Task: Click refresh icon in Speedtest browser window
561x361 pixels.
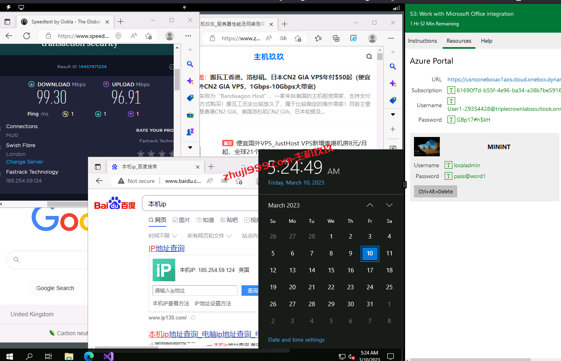Action: [x=27, y=36]
